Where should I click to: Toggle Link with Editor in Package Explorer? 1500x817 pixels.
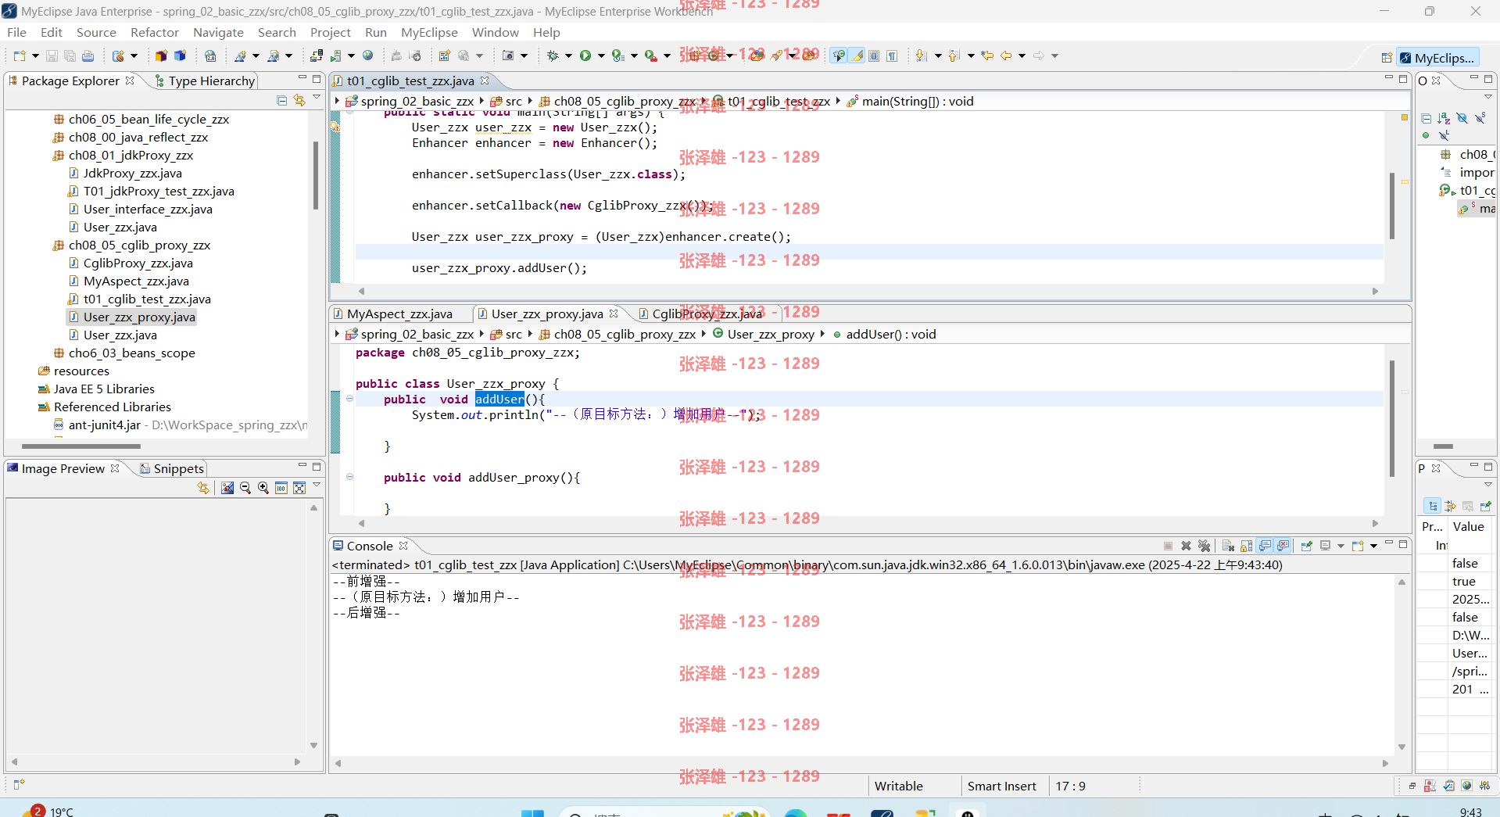pos(299,100)
